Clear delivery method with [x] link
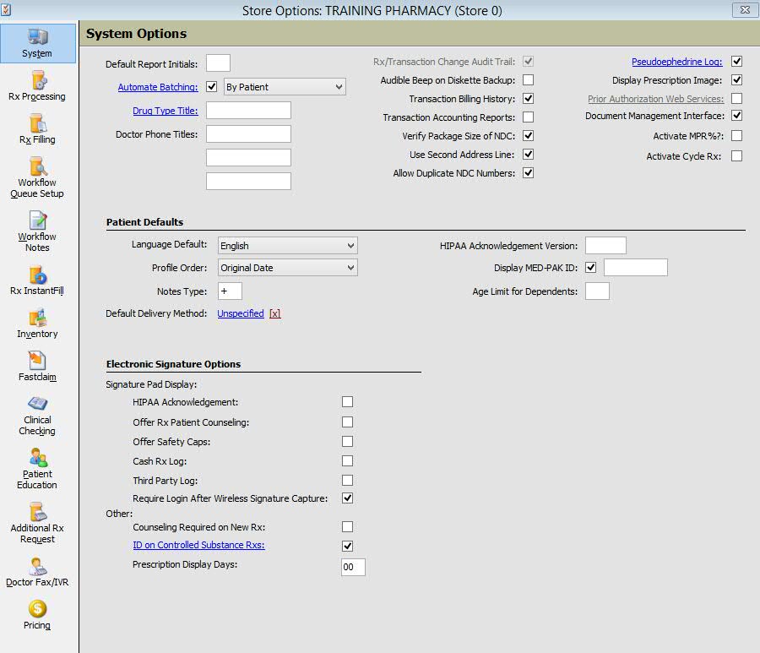 coord(274,313)
